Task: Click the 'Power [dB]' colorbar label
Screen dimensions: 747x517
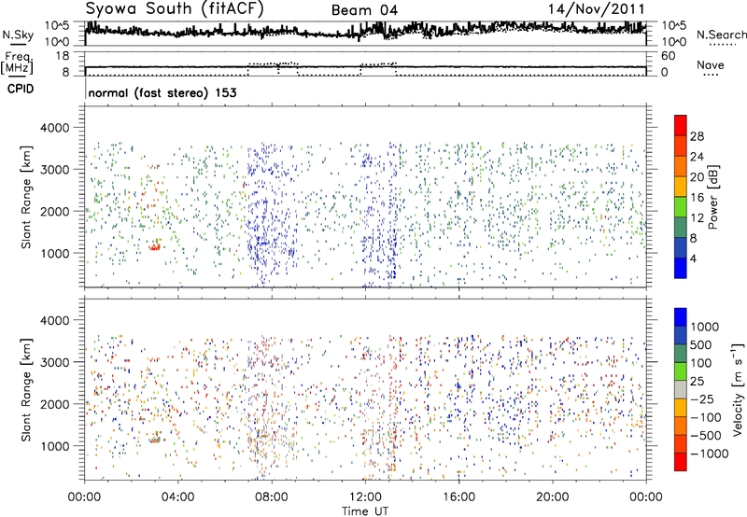Action: tap(712, 197)
